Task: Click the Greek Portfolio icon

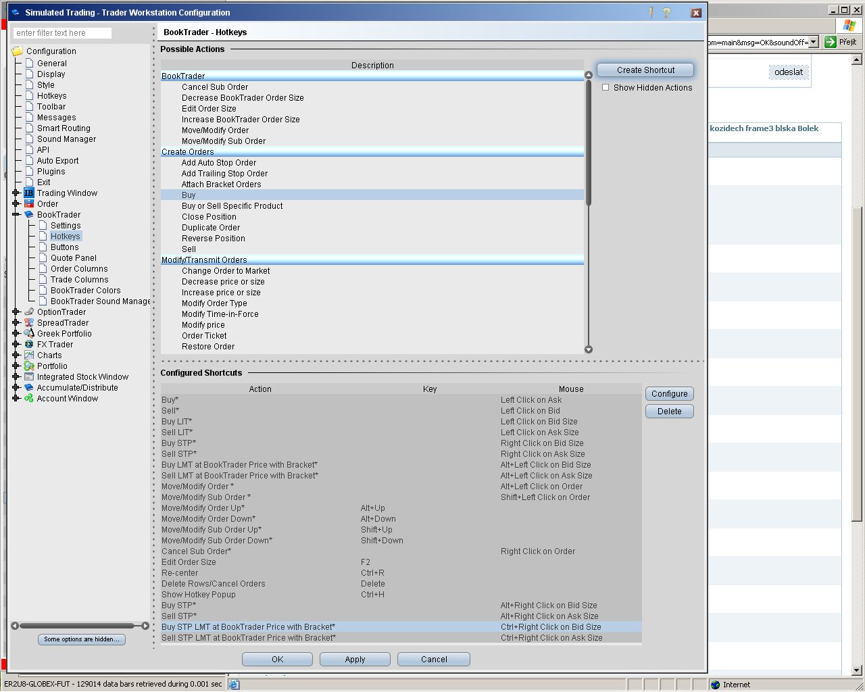Action: point(29,334)
